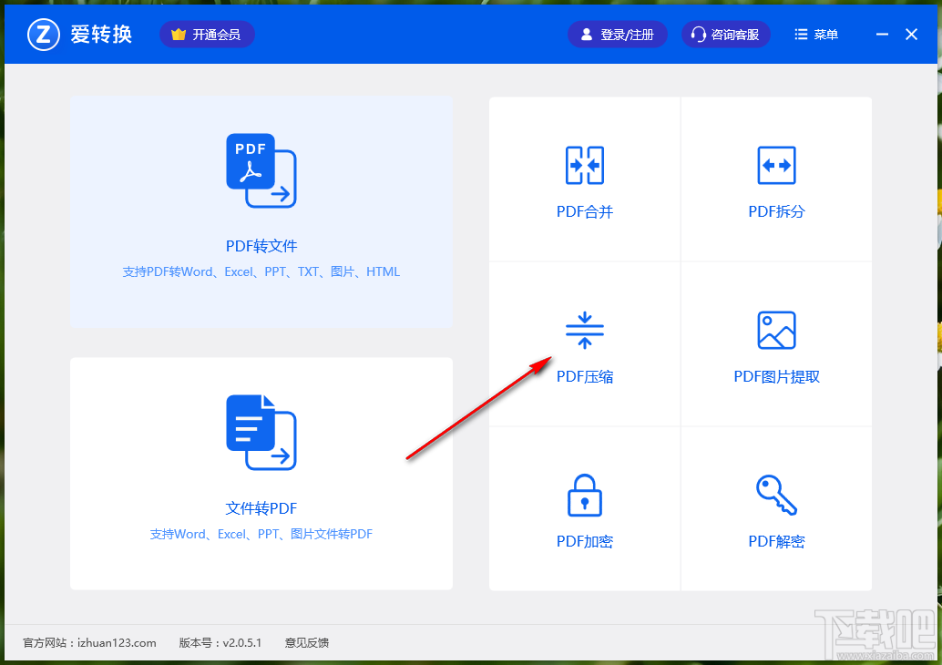942x665 pixels.
Task: Click the headset icon on 咨询客服
Action: 699,34
